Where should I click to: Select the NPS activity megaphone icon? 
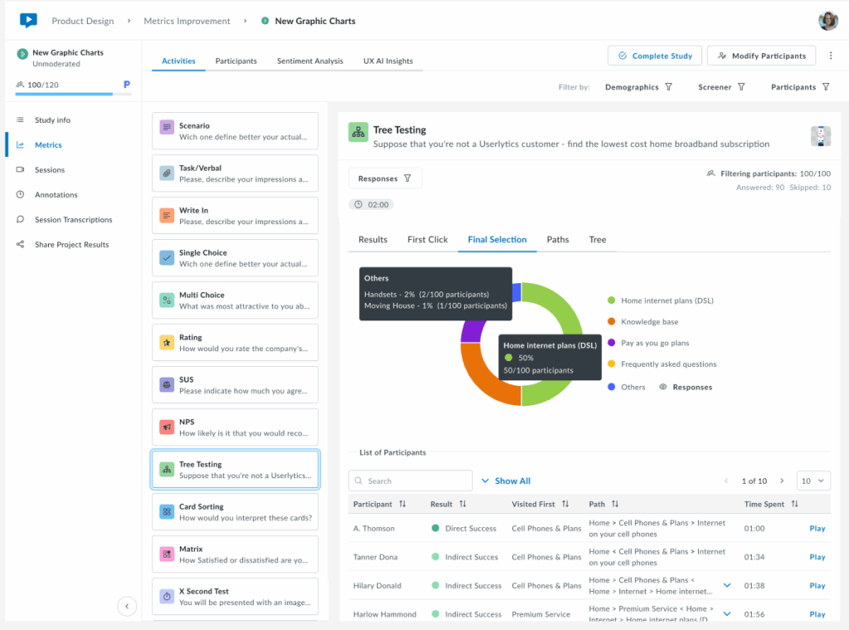167,427
